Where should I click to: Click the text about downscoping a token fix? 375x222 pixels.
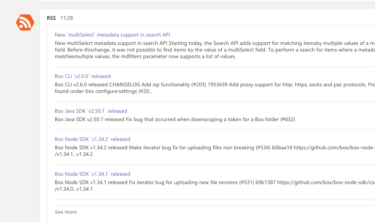(x=175, y=119)
